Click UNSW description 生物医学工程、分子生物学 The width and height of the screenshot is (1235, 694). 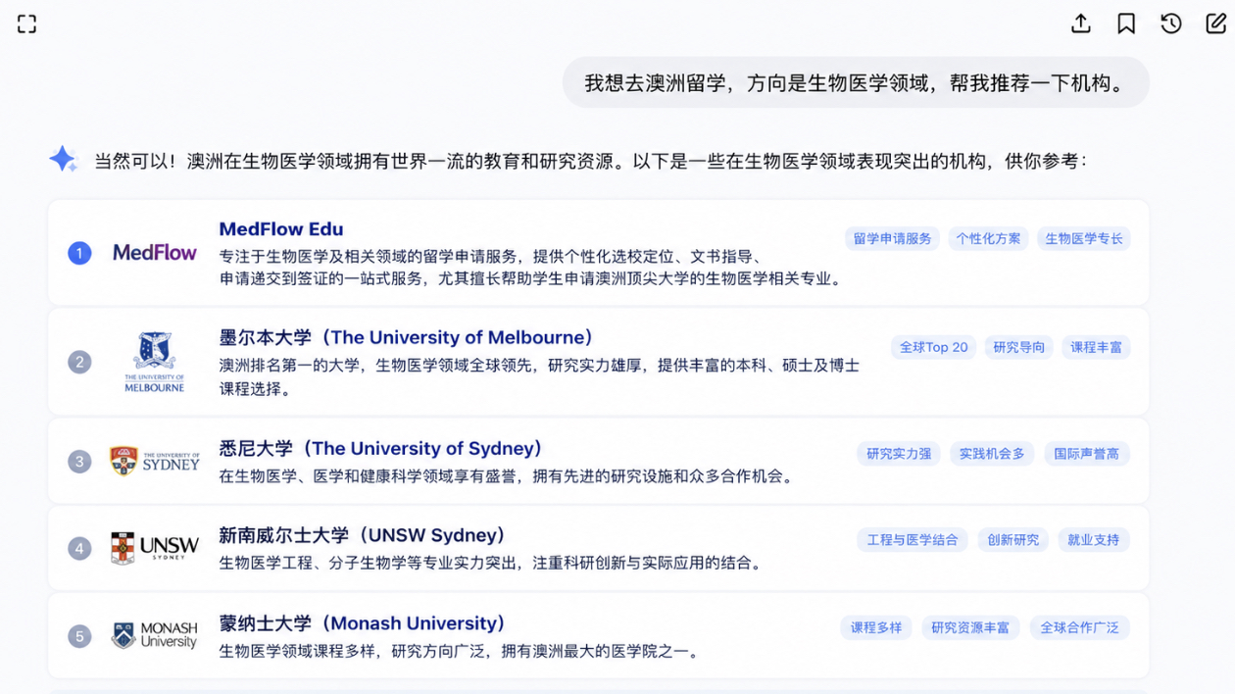(490, 563)
